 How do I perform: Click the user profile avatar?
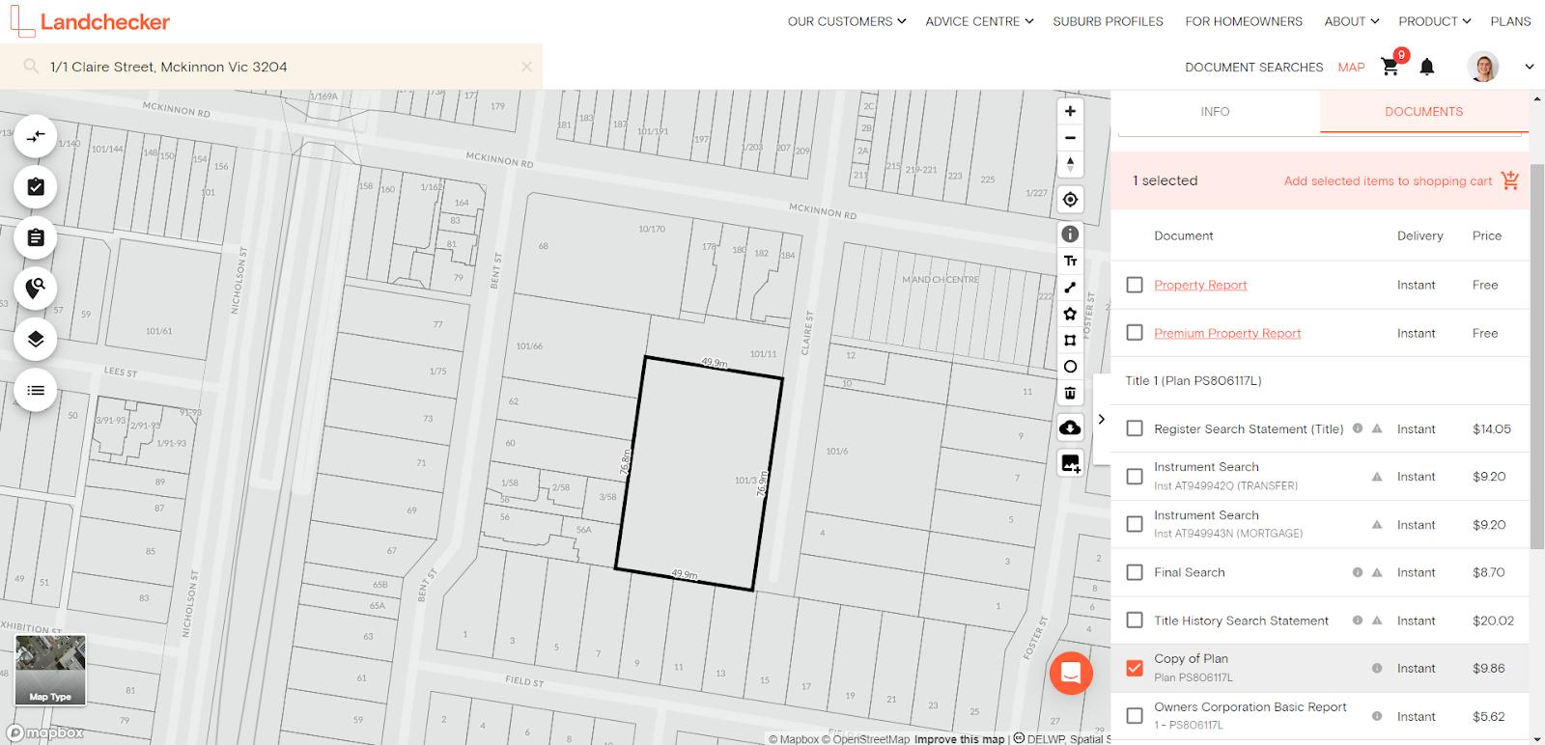pos(1482,67)
